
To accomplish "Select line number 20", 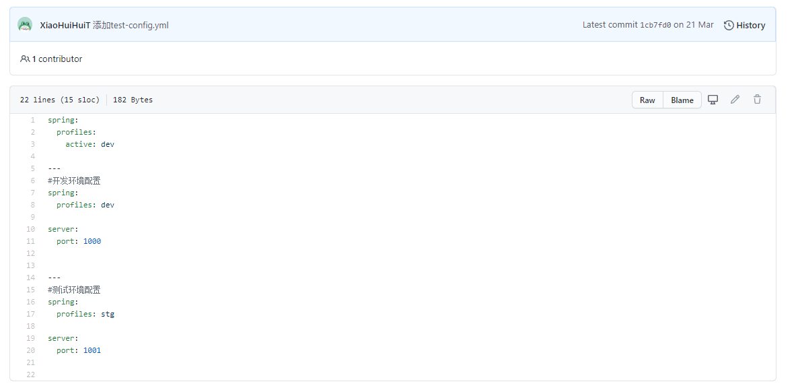I will pos(30,350).
